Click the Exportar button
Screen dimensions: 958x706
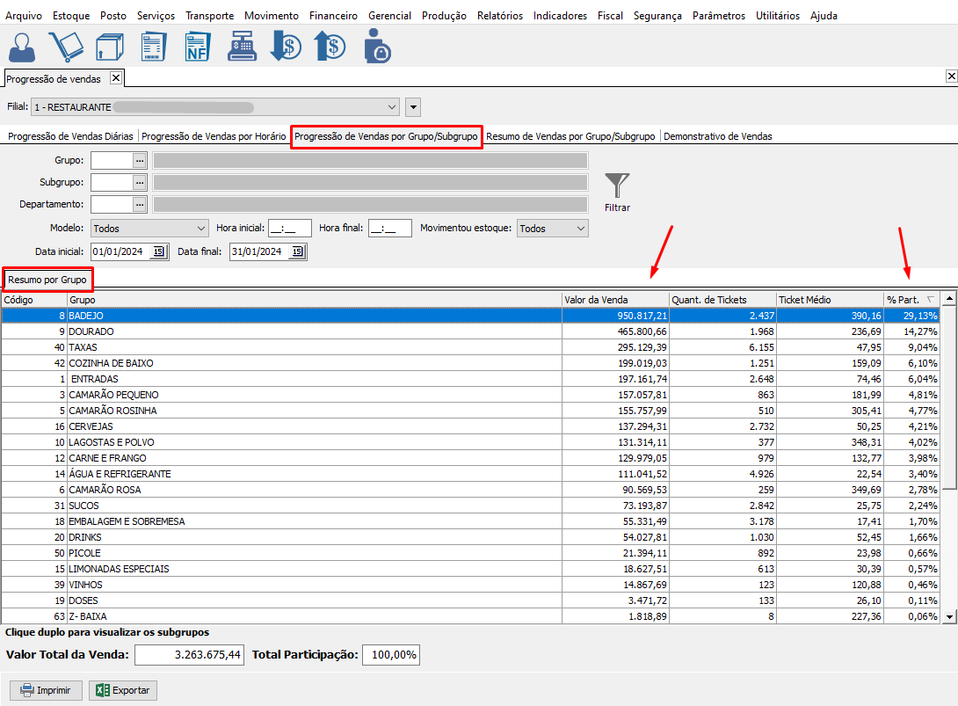(124, 690)
